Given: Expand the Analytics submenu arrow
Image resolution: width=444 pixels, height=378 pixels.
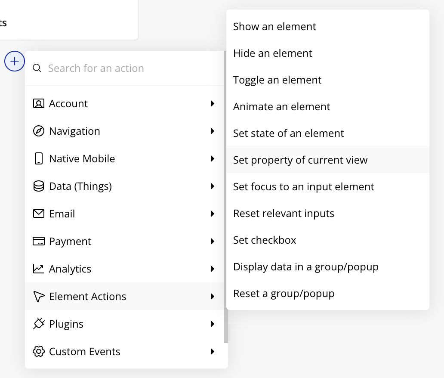Looking at the screenshot, I should (213, 269).
